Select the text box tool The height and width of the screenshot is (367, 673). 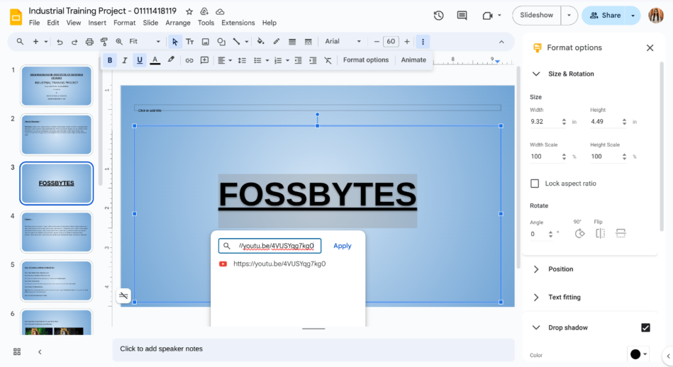pyautogui.click(x=190, y=41)
